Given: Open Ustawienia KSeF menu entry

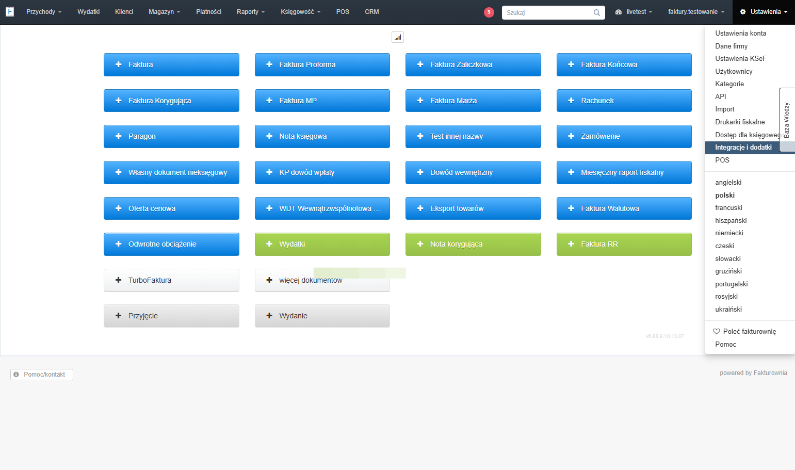Looking at the screenshot, I should coord(741,59).
